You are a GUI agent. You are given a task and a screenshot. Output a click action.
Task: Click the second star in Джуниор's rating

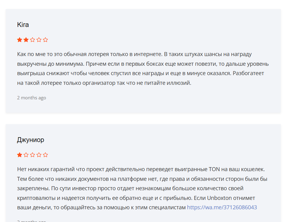tap(26, 155)
